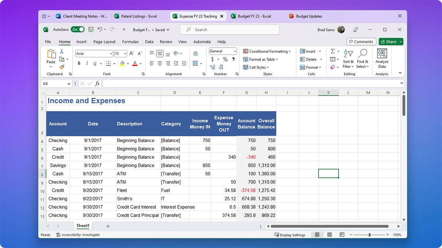Click the Paste clipboard icon
The height and width of the screenshot is (248, 442).
point(51,54)
